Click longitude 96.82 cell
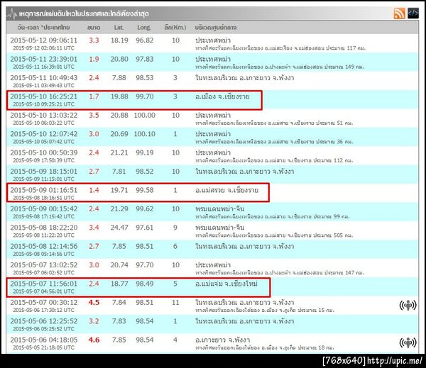 145,40
